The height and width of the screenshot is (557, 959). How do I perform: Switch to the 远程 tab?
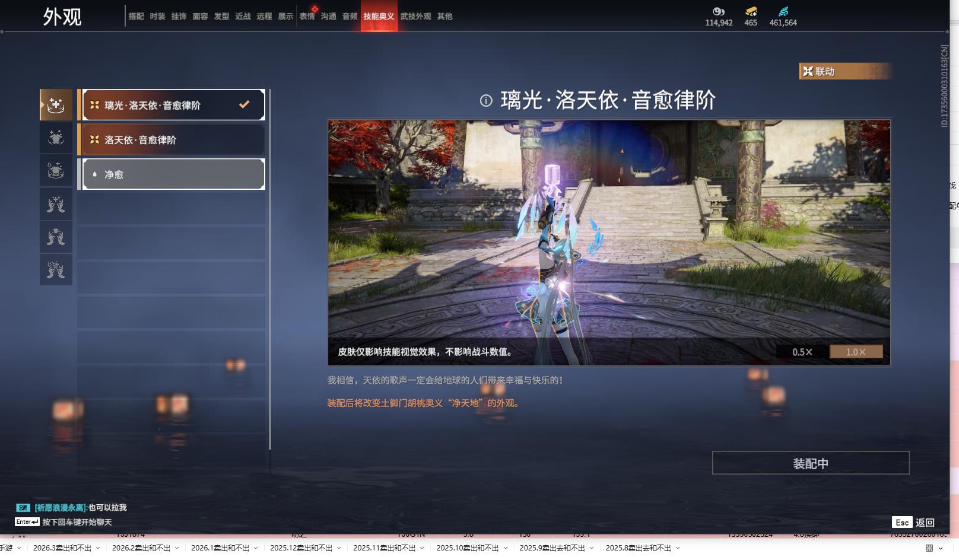(x=265, y=17)
